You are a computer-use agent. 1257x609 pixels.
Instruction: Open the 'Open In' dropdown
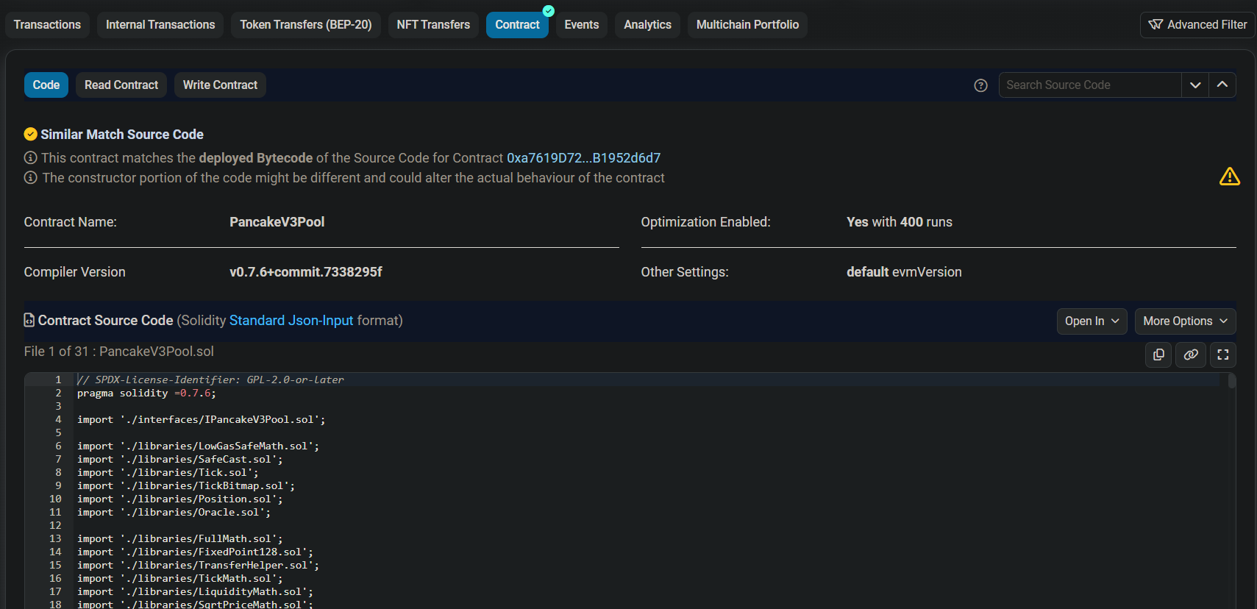tap(1092, 321)
